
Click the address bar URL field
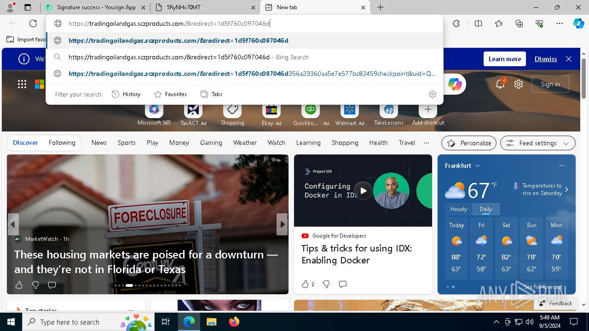tap(245, 23)
